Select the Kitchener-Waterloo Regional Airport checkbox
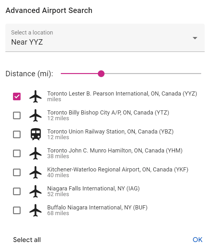This screenshot has width=211, height=248. [x=17, y=172]
